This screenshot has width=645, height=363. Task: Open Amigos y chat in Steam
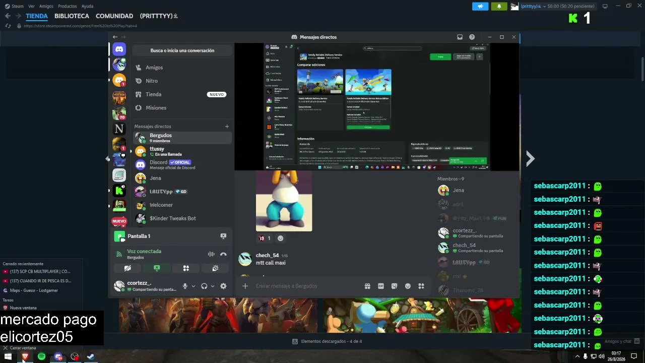(622, 341)
